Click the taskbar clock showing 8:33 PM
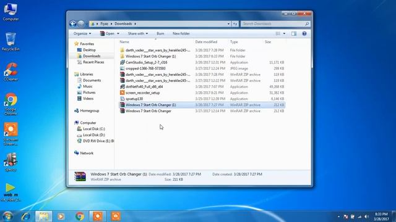The height and width of the screenshot is (222, 396). pos(381,216)
